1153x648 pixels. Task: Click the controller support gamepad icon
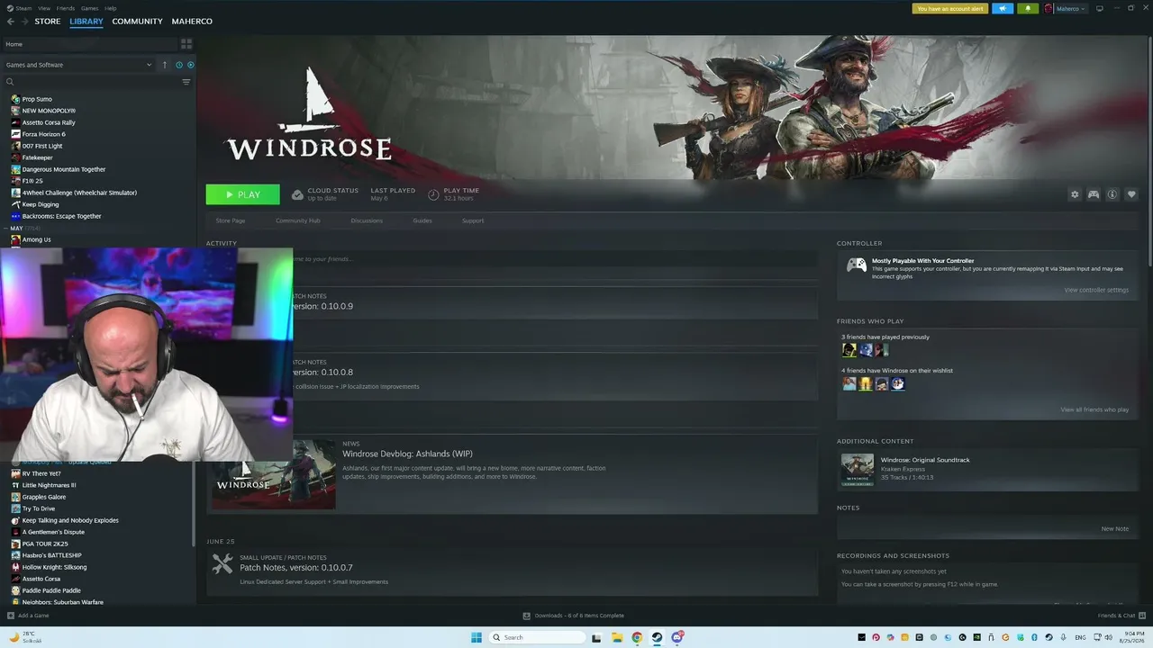pos(856,265)
